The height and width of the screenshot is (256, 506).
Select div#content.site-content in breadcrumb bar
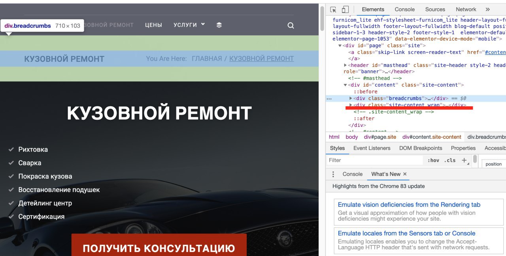click(x=432, y=137)
